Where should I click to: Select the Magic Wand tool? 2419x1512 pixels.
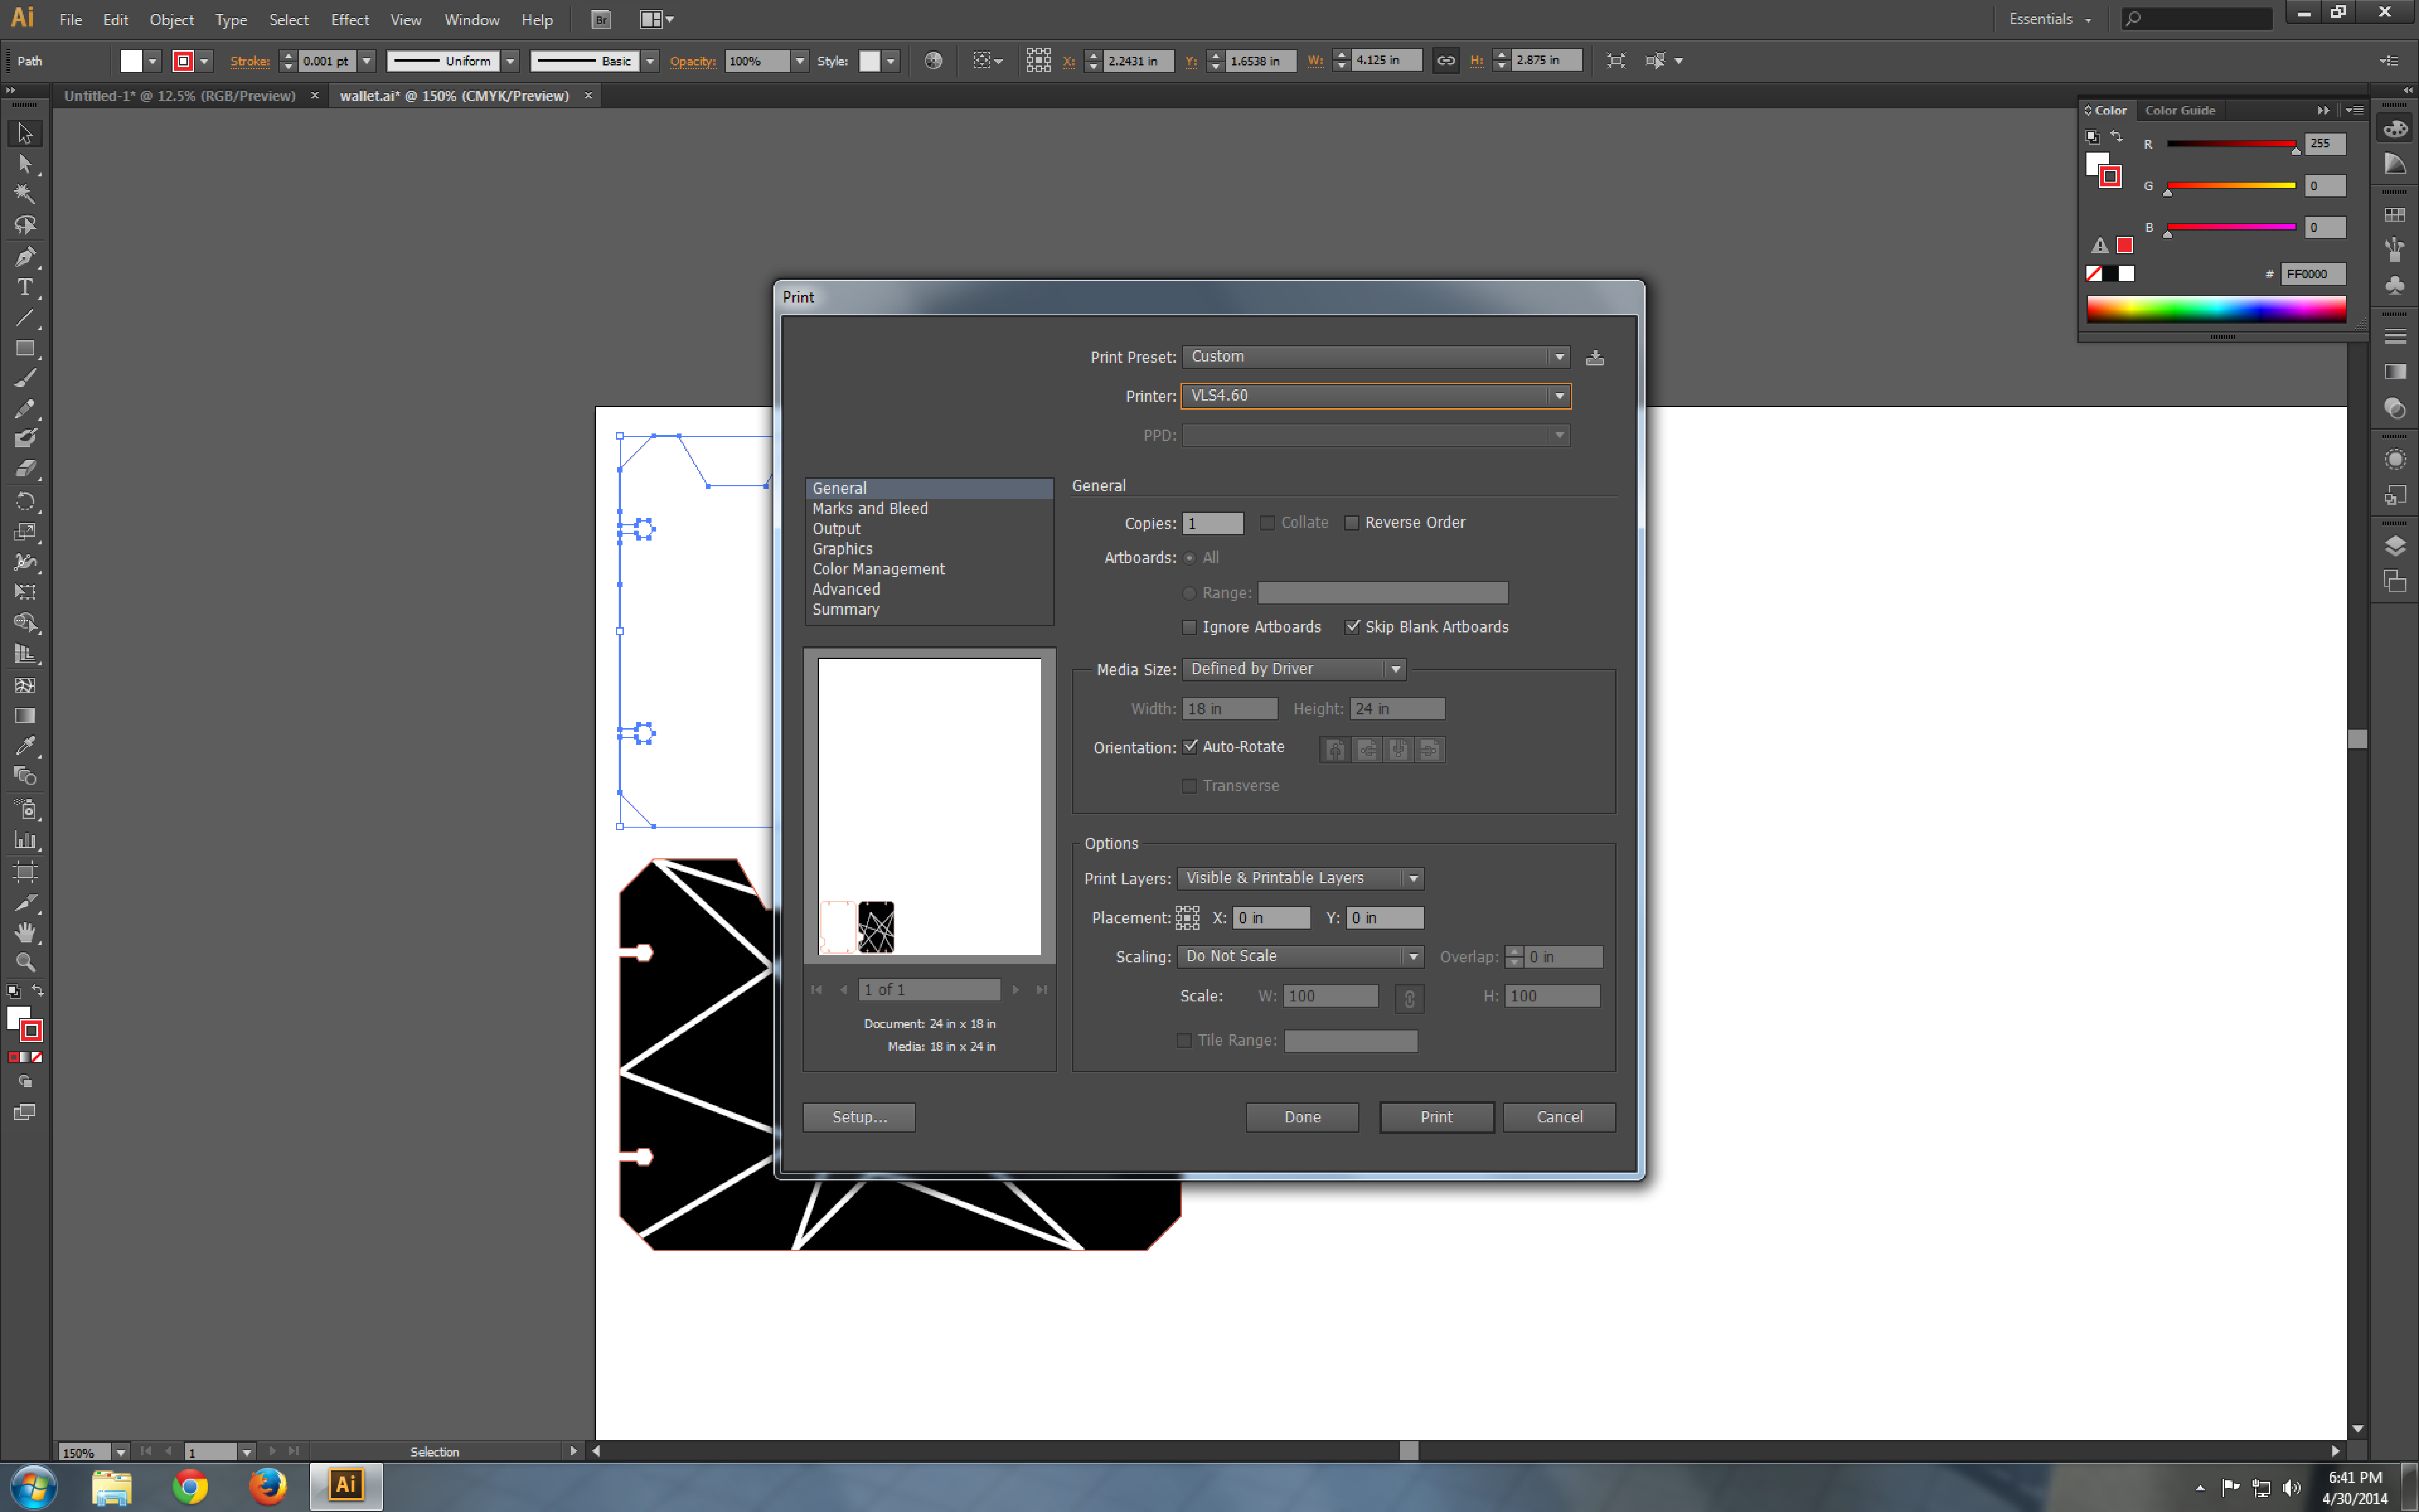coord(25,194)
